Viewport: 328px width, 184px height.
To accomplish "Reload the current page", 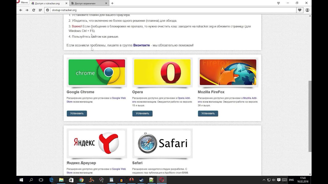I will (x=34, y=10).
